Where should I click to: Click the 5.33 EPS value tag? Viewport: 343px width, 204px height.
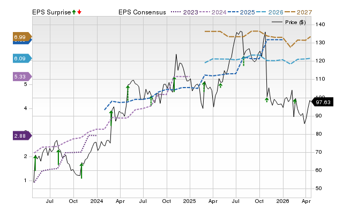[23, 77]
